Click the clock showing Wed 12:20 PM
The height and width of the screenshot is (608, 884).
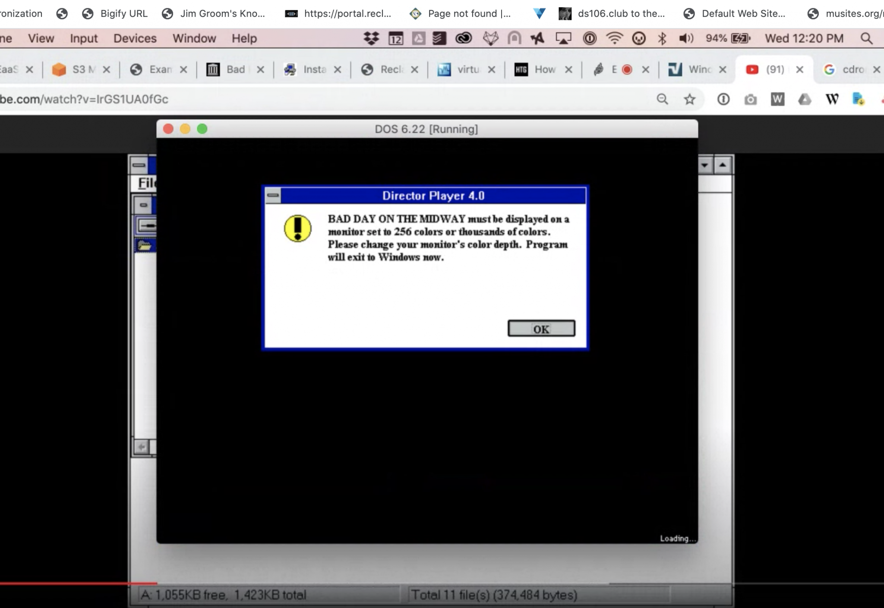pyautogui.click(x=804, y=38)
